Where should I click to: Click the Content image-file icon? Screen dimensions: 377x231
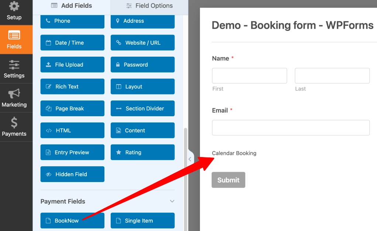click(118, 130)
